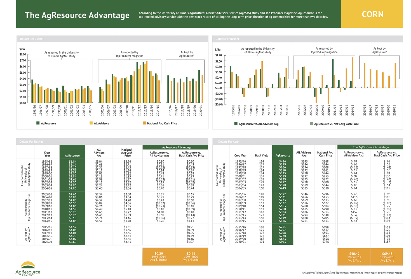This screenshot has width=411, height=279.
Task: Click the $0.44 1995-2020 Avg $/Bushel box
Action: pyautogui.click(x=191, y=257)
